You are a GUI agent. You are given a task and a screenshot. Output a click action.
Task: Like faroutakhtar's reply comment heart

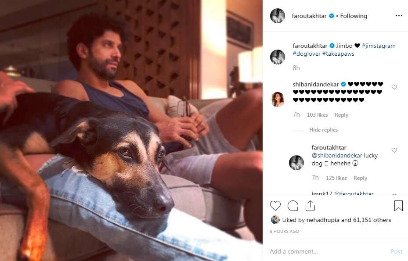pos(394,150)
